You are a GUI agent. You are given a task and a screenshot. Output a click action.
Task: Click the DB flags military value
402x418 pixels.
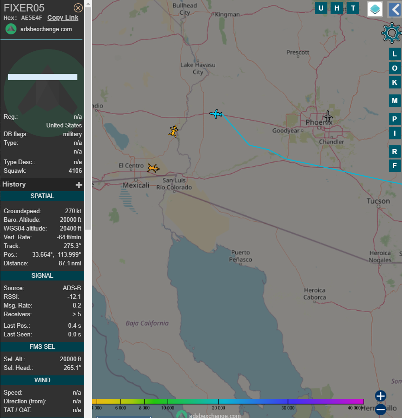[72, 134]
